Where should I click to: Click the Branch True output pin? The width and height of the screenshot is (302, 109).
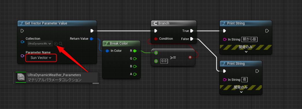(x=191, y=31)
